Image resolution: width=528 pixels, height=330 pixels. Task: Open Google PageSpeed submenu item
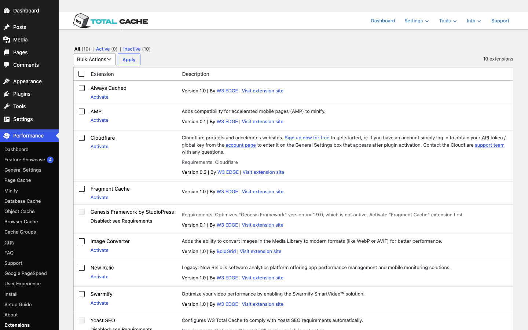click(25, 274)
